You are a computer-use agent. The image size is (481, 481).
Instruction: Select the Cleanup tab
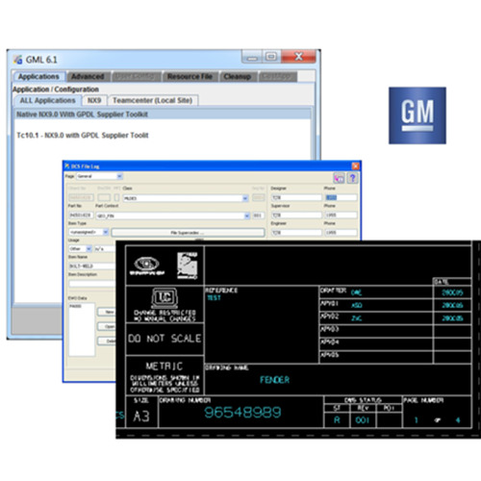[x=238, y=76]
